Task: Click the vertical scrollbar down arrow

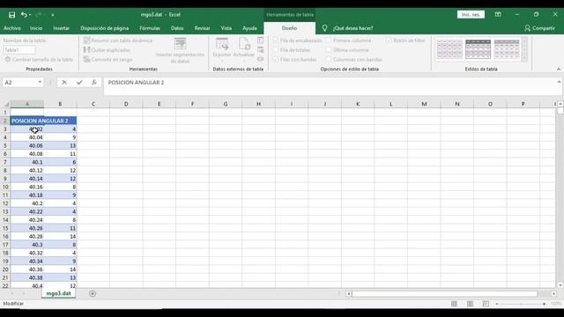Action: [560, 285]
